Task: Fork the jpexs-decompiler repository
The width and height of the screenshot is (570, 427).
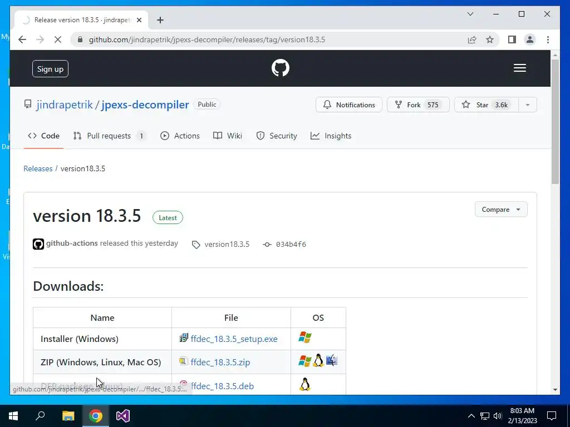Action: click(x=418, y=105)
